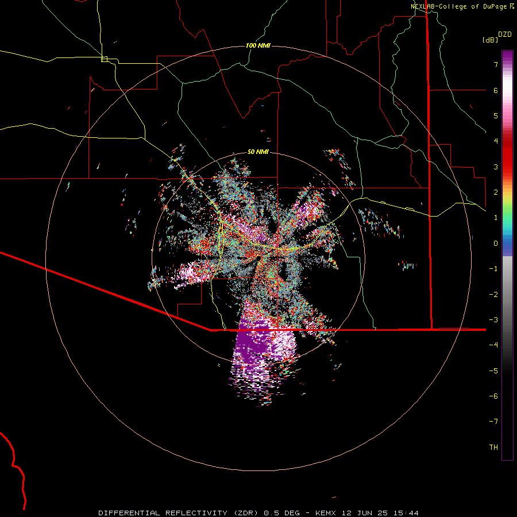This screenshot has width=517, height=517.
Task: Click the KEMX station identifier in the caption
Action: (326, 513)
